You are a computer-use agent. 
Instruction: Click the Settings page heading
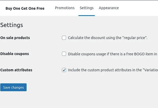pyautogui.click(x=12, y=25)
